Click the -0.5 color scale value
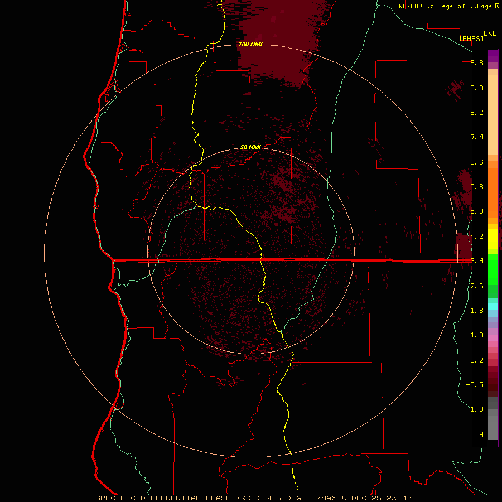Image resolution: width=502 pixels, height=502 pixels. [475, 384]
